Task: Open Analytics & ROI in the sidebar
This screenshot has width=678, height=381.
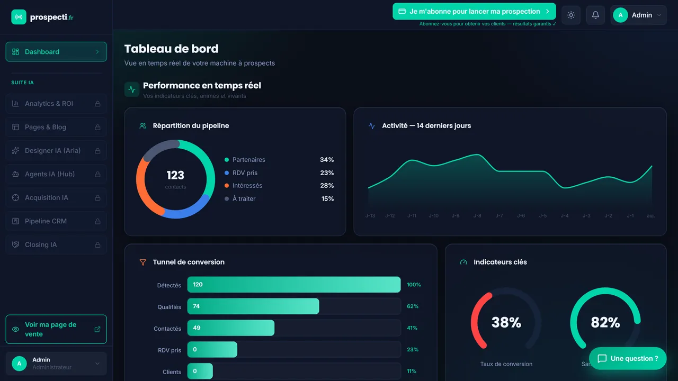Action: pyautogui.click(x=56, y=104)
